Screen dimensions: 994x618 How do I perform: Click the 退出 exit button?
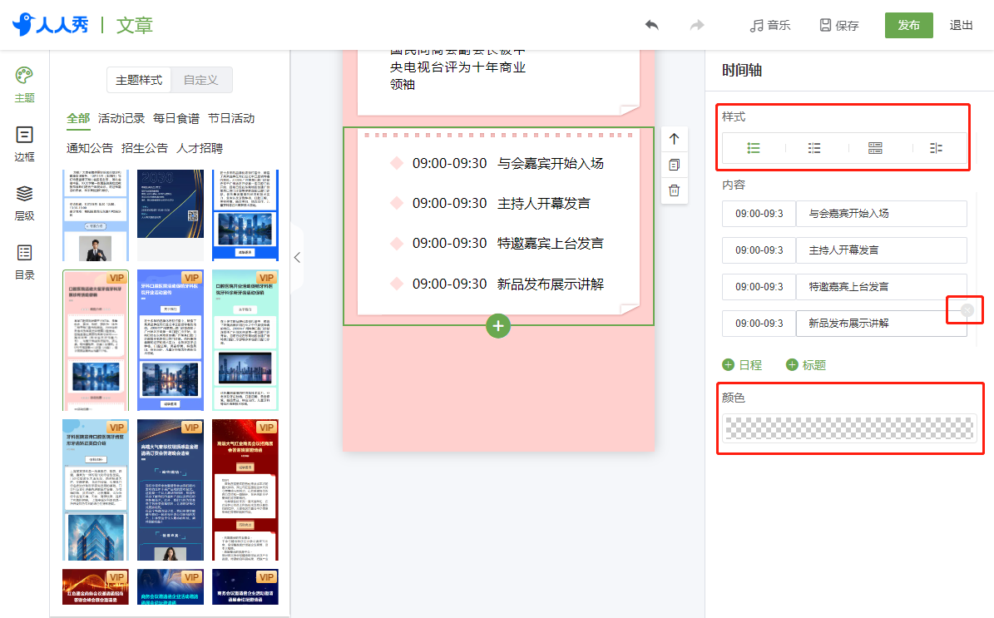click(961, 25)
